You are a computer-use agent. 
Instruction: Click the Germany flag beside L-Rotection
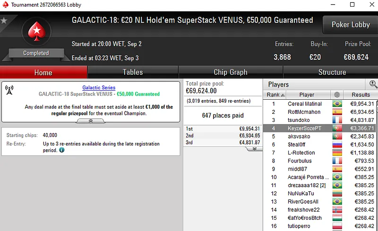tap(337, 153)
